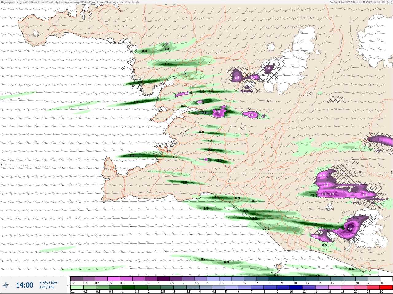Click the 4.1 maximum label's neighbor 1.0 value
This screenshot has width=393, height=294.
(x=175, y=157)
